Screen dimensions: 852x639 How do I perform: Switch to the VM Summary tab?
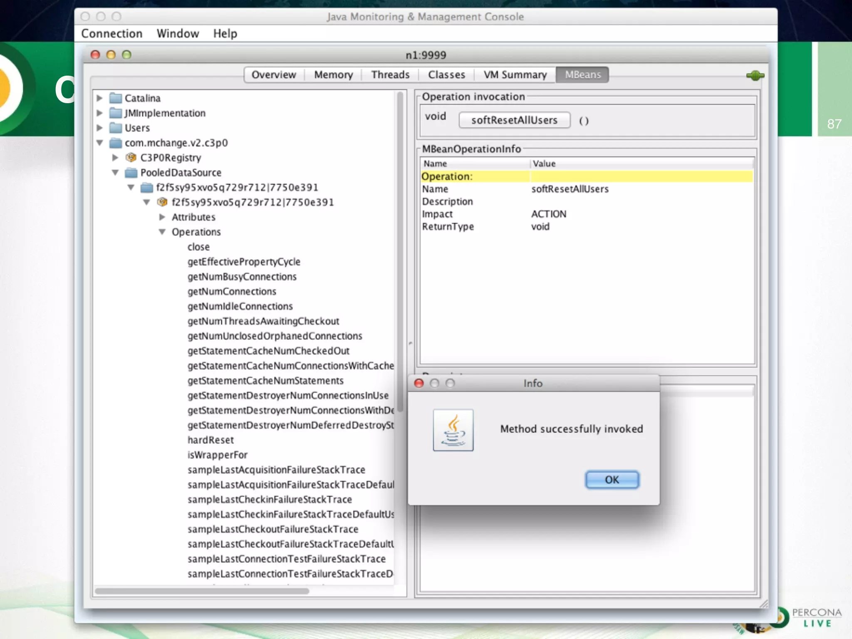point(515,75)
